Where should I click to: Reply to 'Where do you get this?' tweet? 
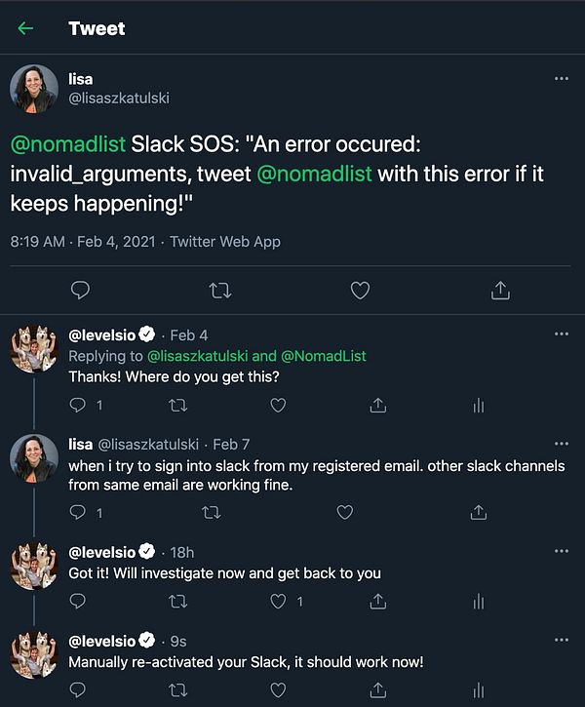[x=79, y=405]
